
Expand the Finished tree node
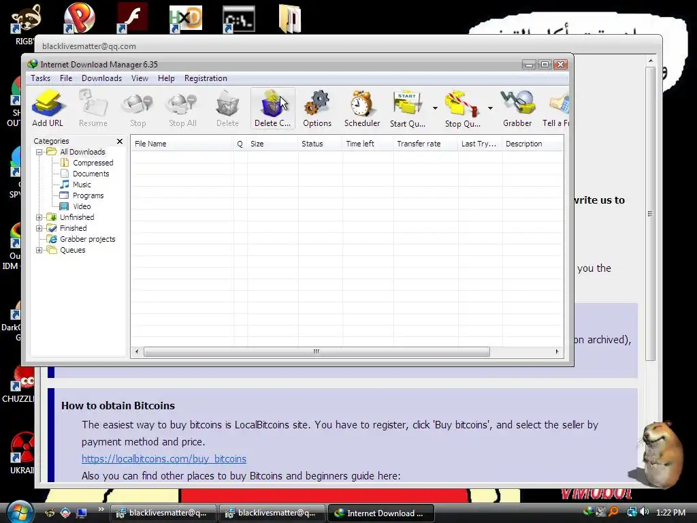pos(39,228)
